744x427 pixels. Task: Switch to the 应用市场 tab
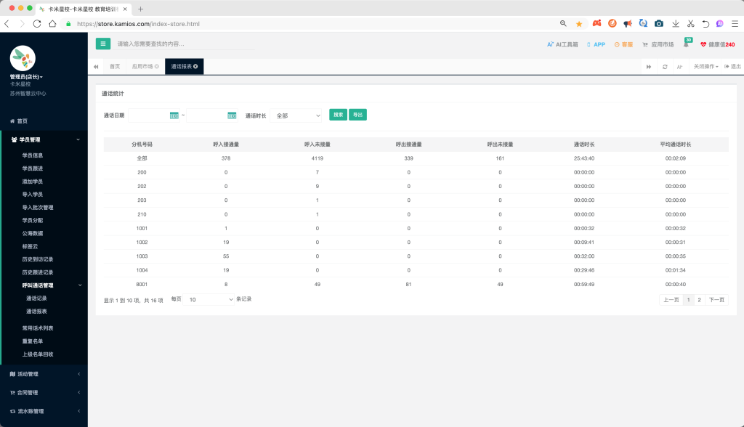tap(142, 66)
